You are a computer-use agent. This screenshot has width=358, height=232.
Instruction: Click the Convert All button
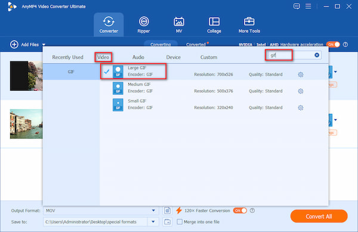[x=319, y=216]
